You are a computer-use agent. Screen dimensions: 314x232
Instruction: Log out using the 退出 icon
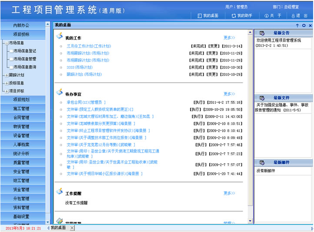(x=293, y=16)
